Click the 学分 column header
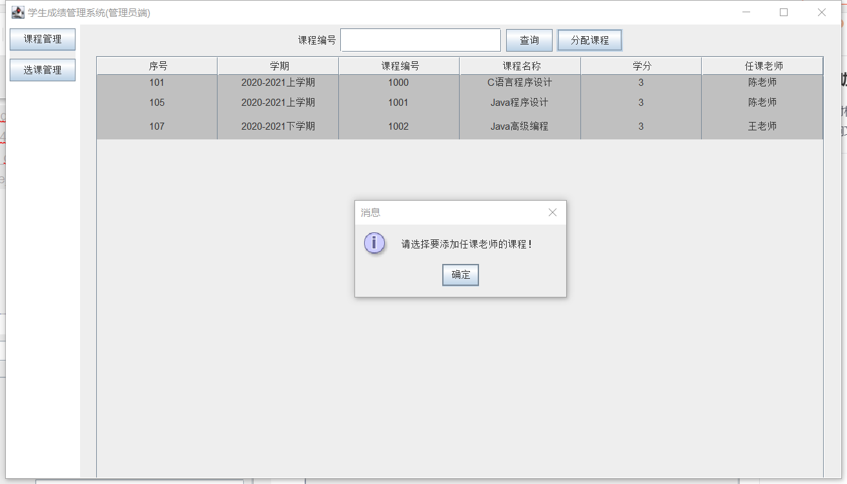This screenshot has height=484, width=847. 641,66
